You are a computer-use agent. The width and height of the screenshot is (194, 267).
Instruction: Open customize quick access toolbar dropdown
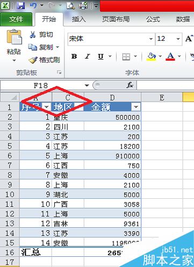point(96,6)
